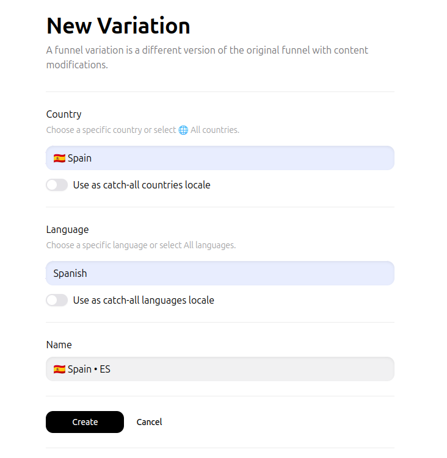Click the Language section label
Viewport: 447px width, 458px height.
tap(67, 229)
